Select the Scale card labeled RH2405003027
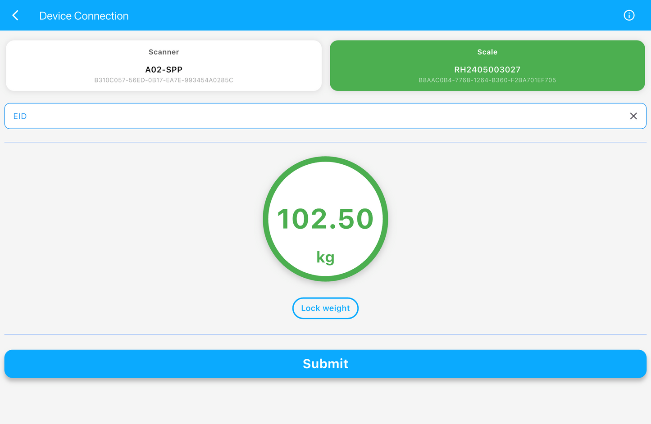 pyautogui.click(x=487, y=65)
